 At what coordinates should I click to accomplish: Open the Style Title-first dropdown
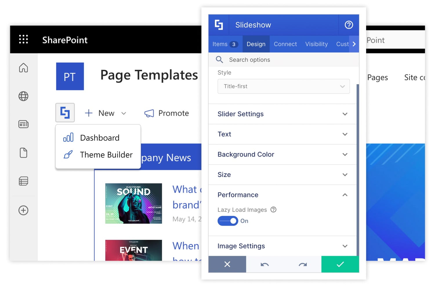[284, 86]
